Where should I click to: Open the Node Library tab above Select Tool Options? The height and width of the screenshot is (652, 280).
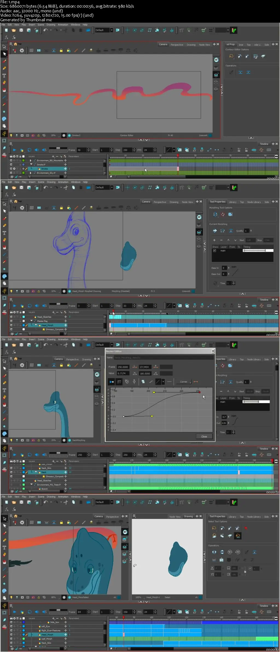pos(254,517)
